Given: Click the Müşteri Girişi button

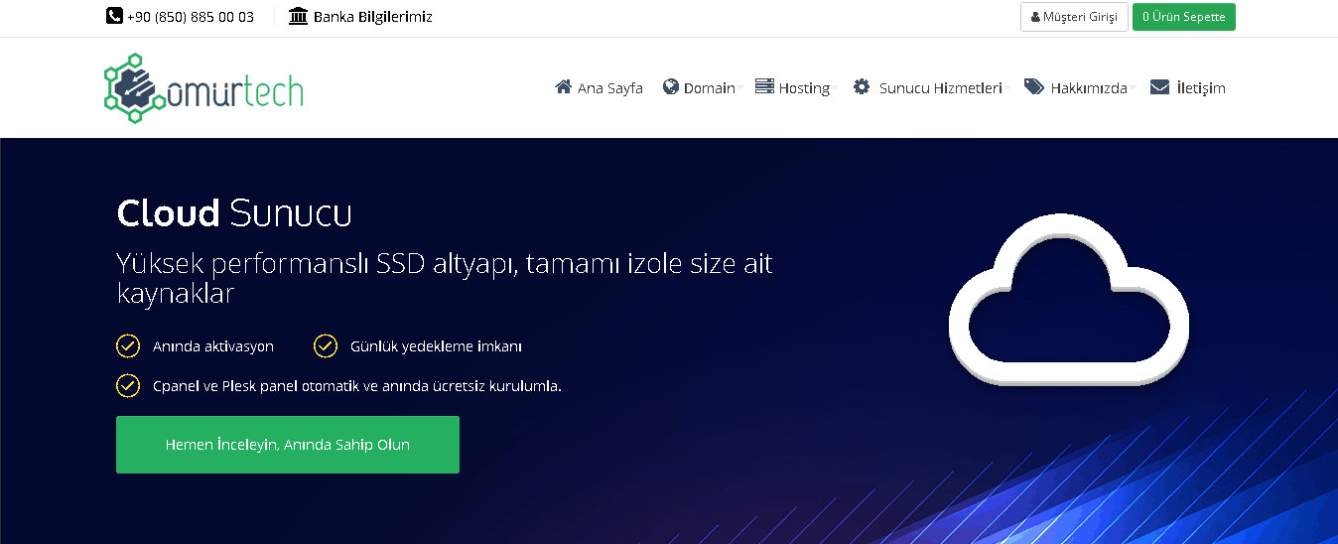Looking at the screenshot, I should click(x=1074, y=17).
